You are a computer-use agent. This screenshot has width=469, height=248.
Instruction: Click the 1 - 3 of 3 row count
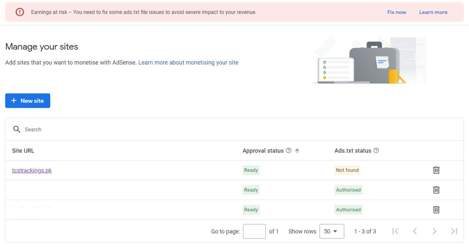(x=365, y=231)
